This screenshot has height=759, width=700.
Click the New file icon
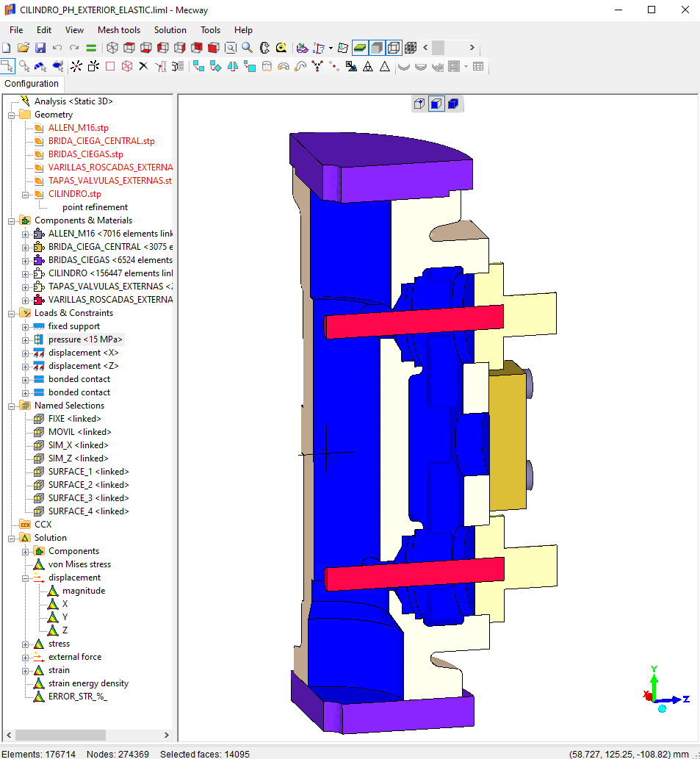click(7, 48)
